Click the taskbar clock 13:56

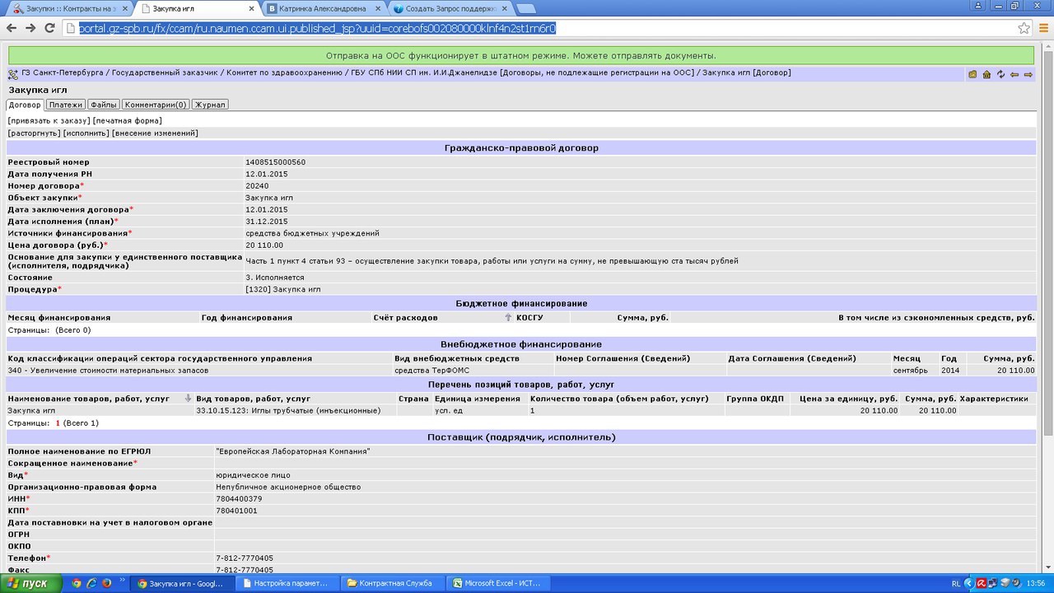click(1036, 583)
